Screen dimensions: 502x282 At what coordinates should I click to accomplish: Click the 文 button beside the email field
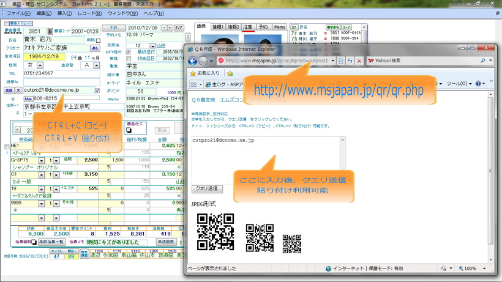click(18, 91)
